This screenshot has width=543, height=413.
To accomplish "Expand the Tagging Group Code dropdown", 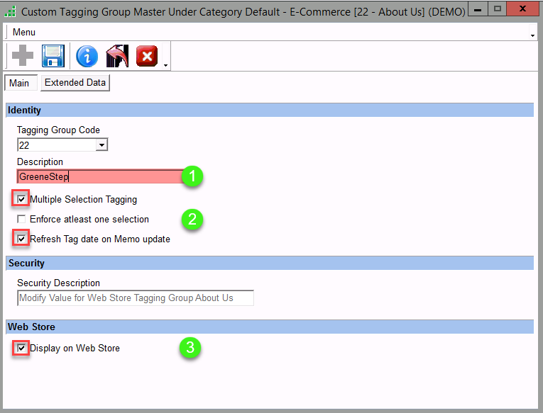I will coord(102,145).
